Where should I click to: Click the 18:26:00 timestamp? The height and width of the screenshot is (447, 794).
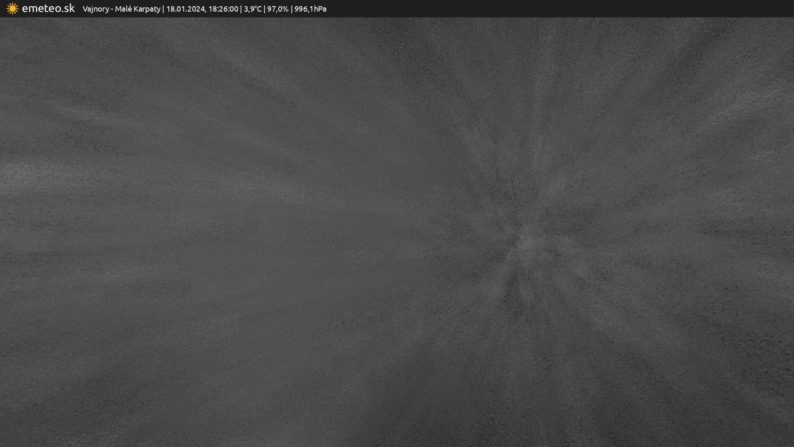pyautogui.click(x=223, y=9)
